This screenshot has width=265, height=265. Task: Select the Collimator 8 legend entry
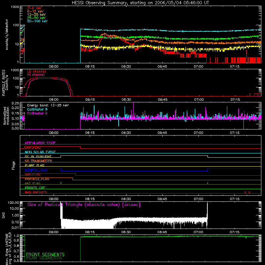pos(37,109)
